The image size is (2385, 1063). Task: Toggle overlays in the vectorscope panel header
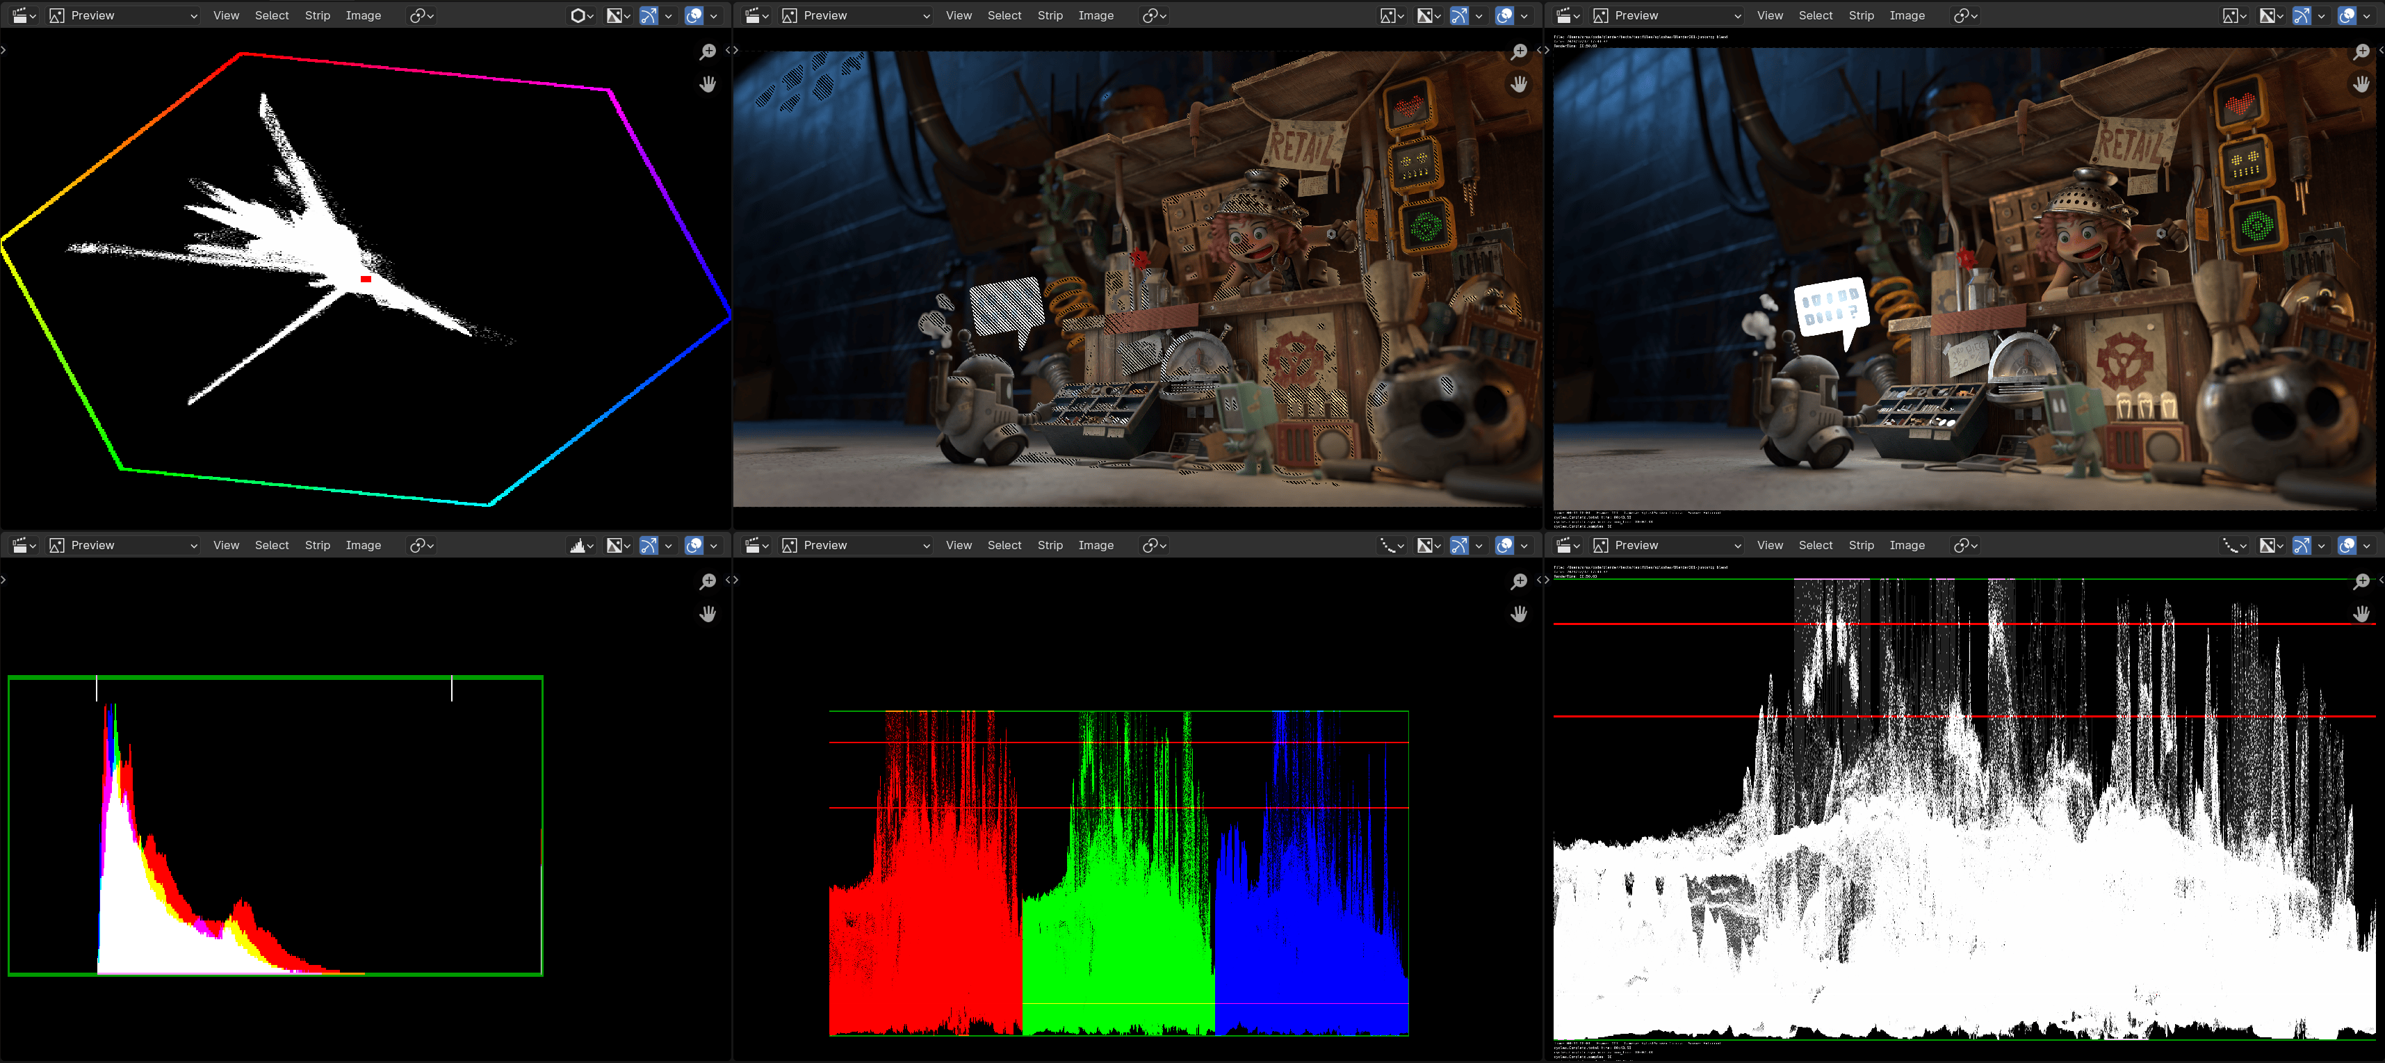point(694,16)
